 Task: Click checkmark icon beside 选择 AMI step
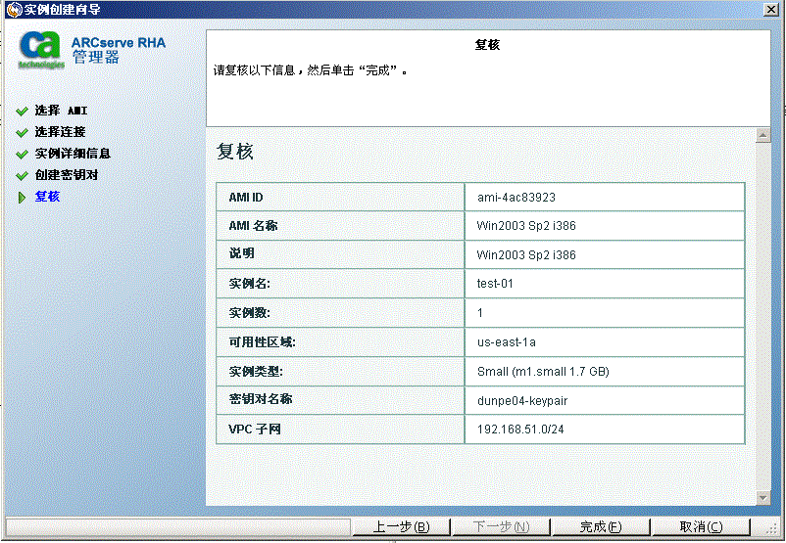(22, 112)
